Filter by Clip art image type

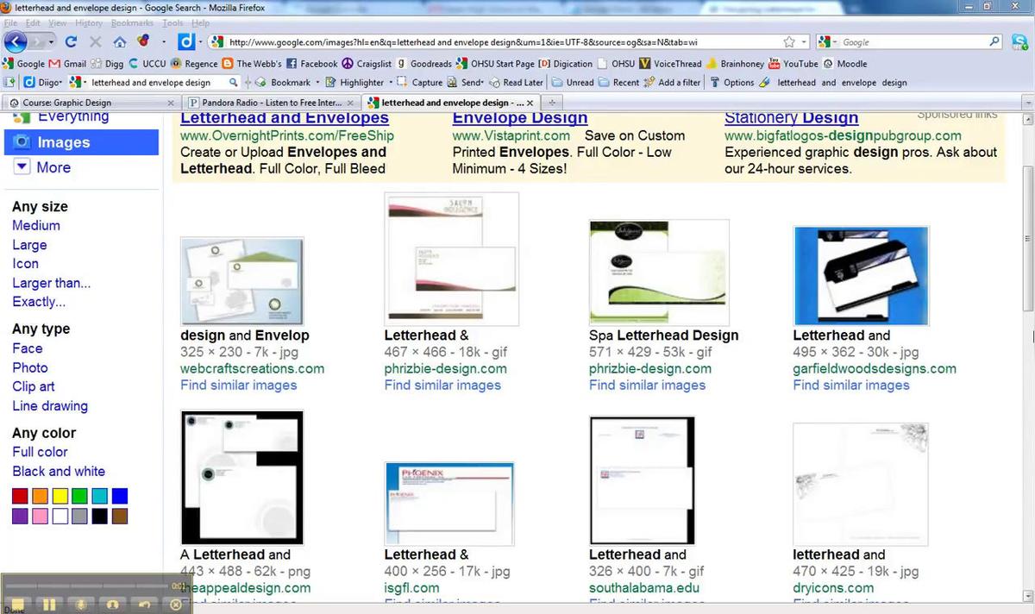point(34,386)
